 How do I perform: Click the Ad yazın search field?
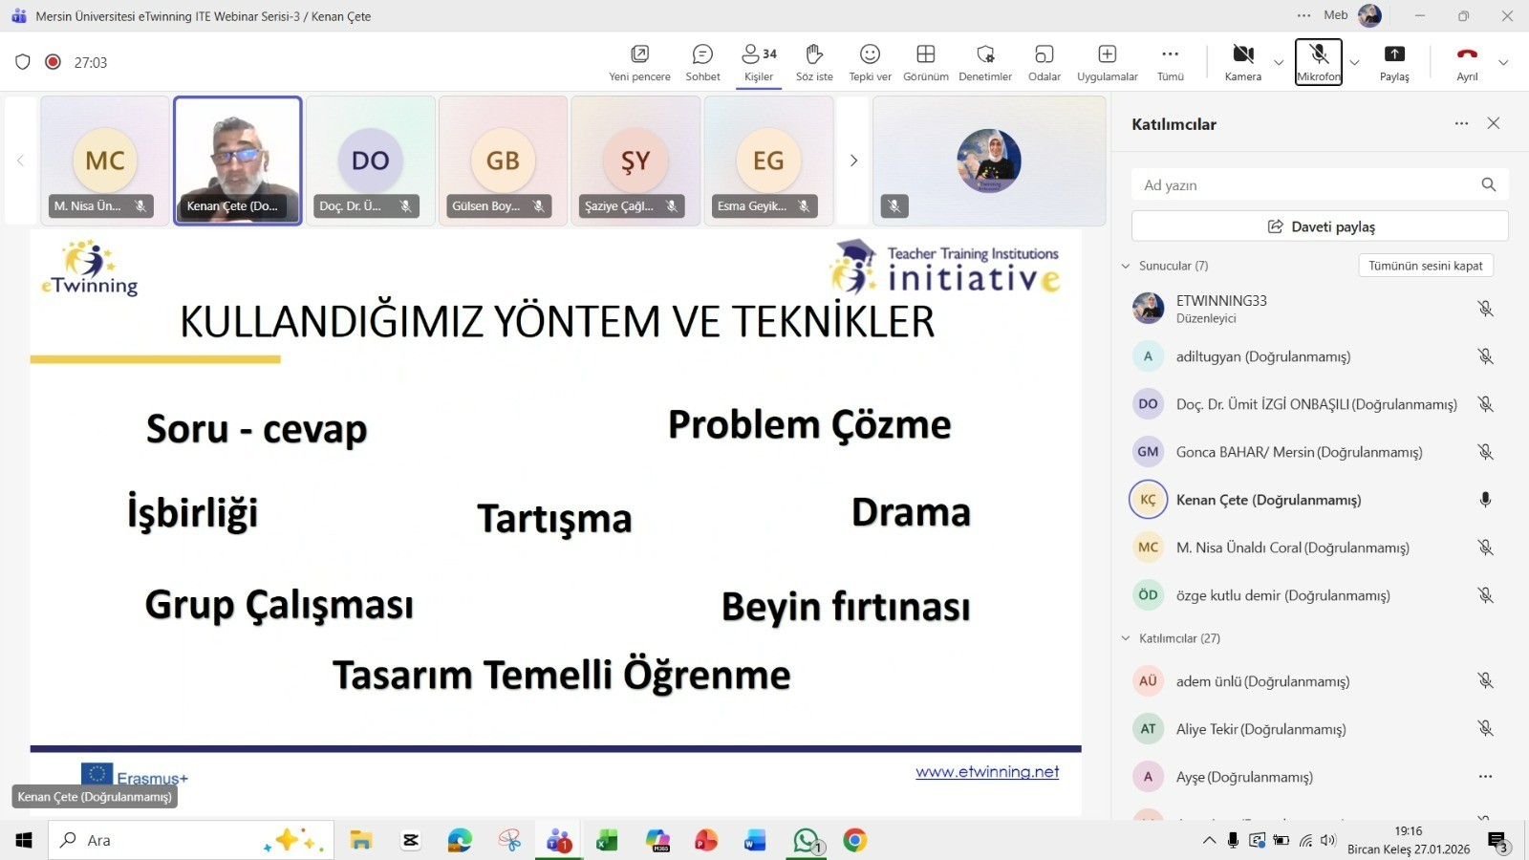coord(1304,185)
